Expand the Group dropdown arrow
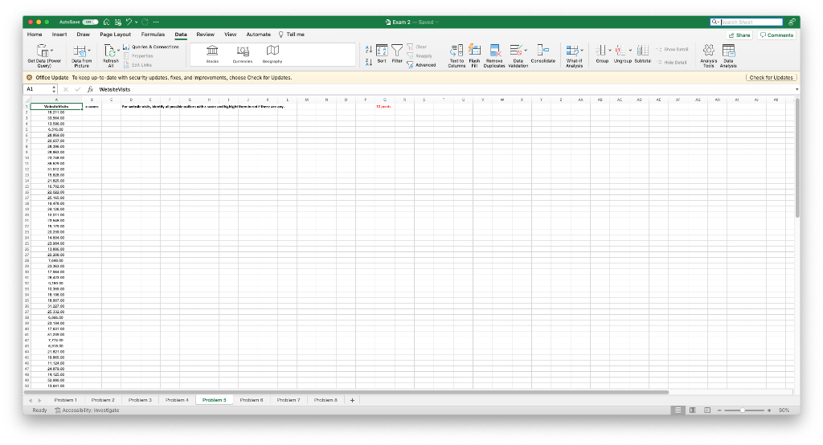 coord(610,51)
